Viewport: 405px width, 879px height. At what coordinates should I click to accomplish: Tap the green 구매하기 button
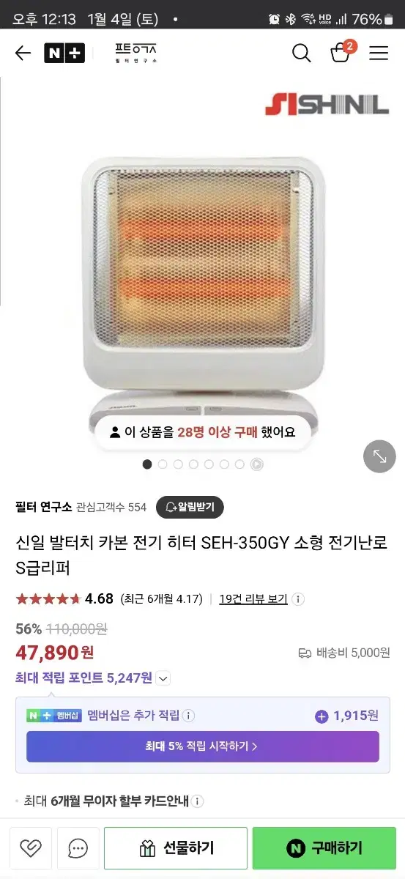[324, 848]
